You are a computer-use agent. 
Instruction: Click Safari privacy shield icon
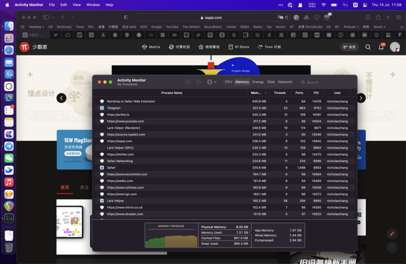click(126, 17)
